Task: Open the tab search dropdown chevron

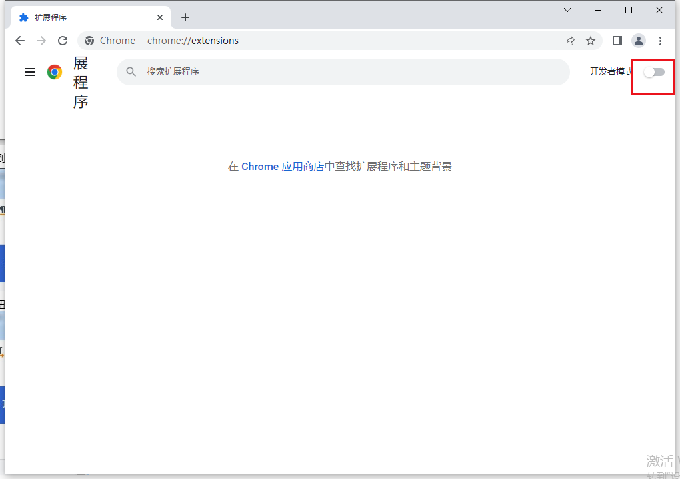Action: (567, 10)
